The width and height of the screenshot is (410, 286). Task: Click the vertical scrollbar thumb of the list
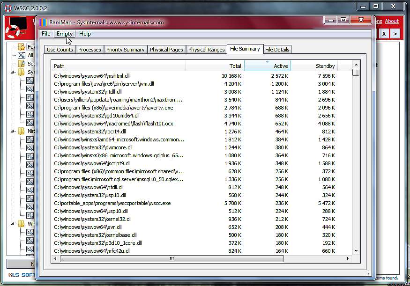click(x=356, y=73)
